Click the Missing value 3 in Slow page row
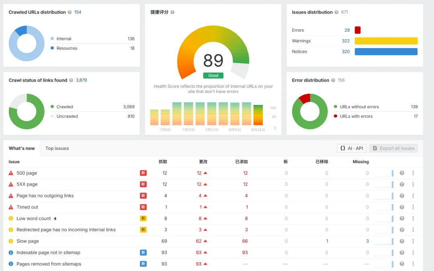 (367, 241)
